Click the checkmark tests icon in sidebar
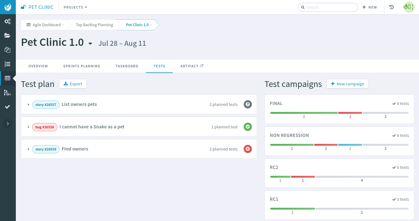Viewport: 419px width, 221px height. (x=8, y=107)
